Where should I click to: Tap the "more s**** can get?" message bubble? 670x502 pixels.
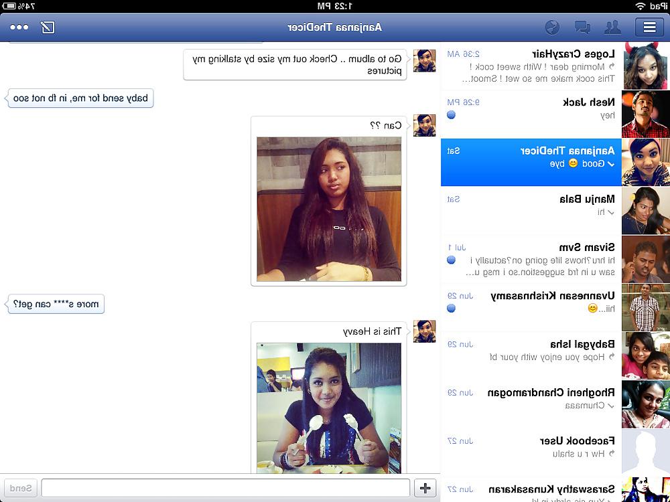pyautogui.click(x=56, y=305)
